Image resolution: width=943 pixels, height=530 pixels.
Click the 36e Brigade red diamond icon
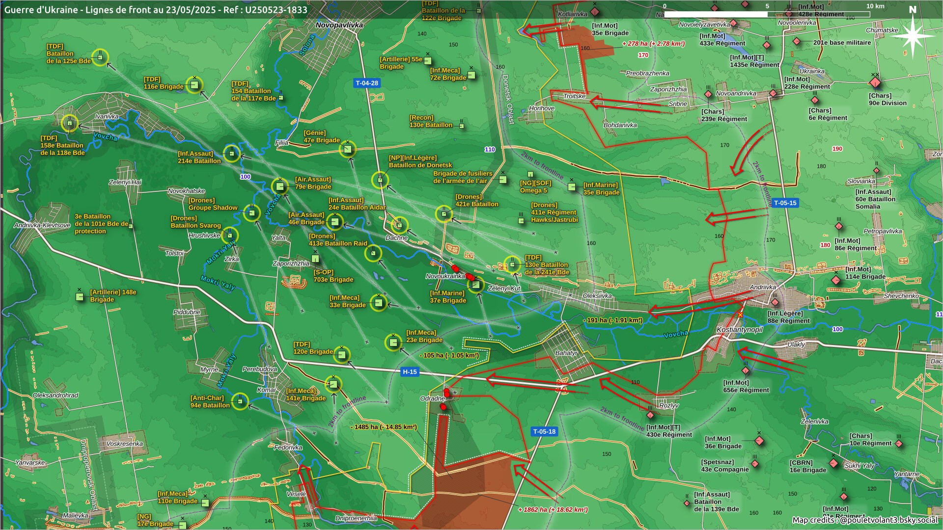click(759, 441)
